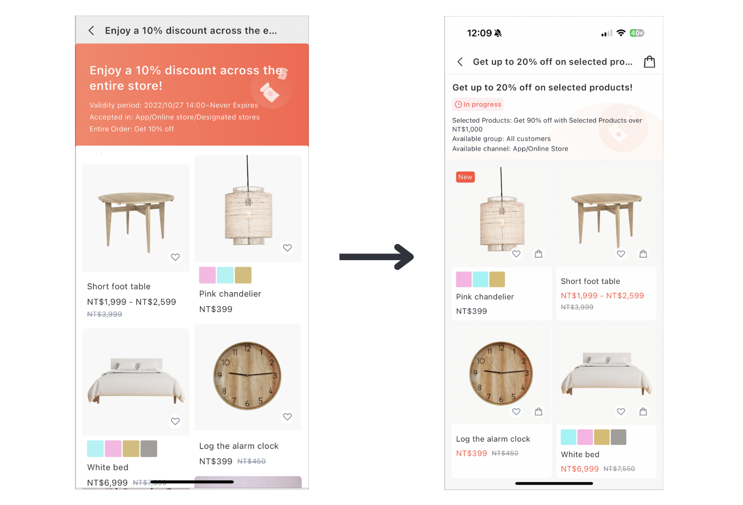Open 'Log the alarm clock' on right screen
This screenshot has height=505, width=743.
click(493, 439)
